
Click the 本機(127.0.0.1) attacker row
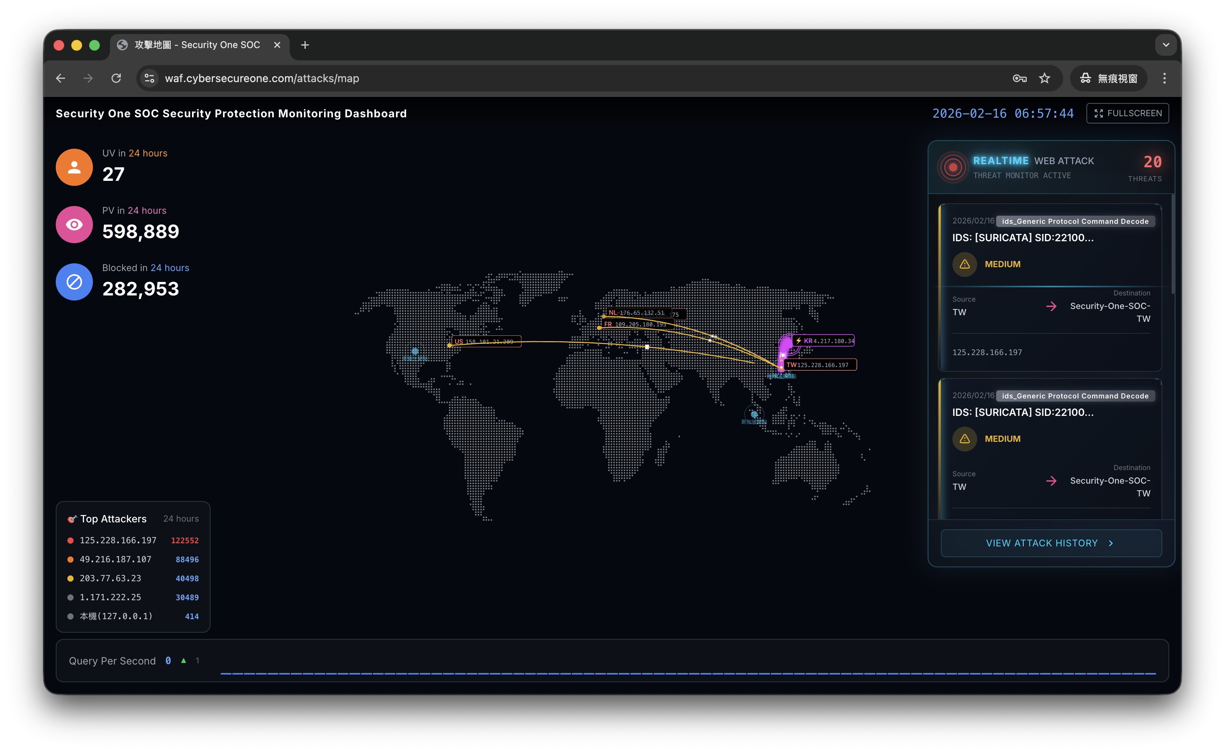point(133,616)
